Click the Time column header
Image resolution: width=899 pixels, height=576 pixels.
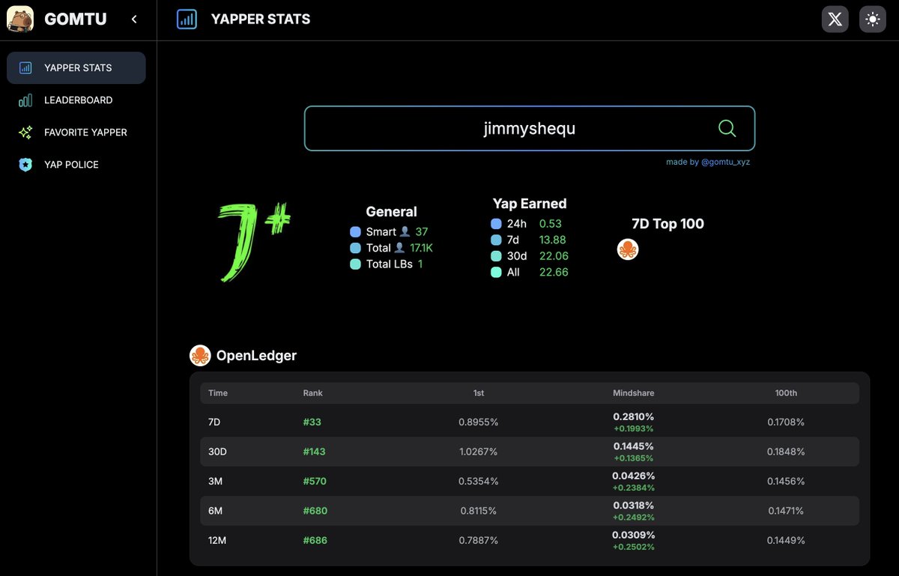(x=218, y=393)
